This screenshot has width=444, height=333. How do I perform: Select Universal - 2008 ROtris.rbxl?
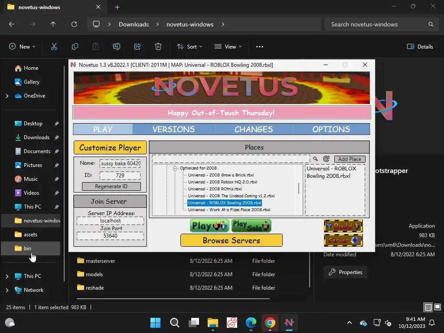tap(215, 189)
